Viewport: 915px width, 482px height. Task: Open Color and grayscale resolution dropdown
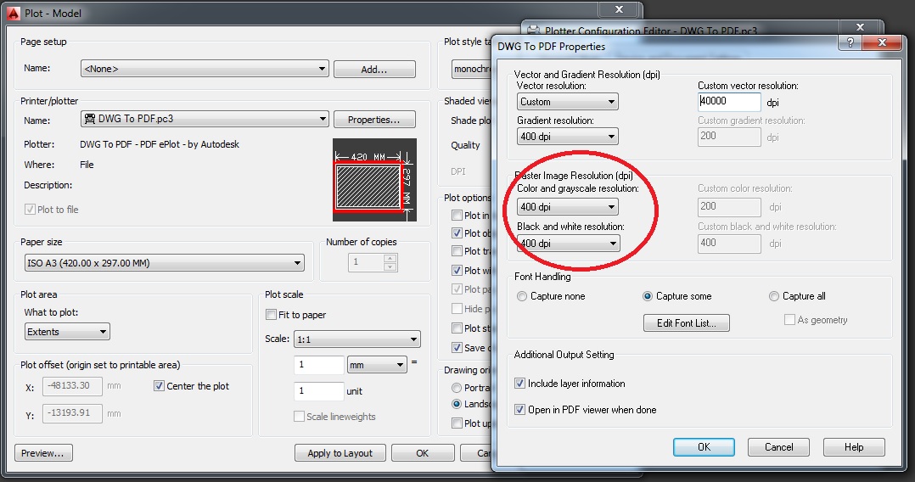(568, 206)
